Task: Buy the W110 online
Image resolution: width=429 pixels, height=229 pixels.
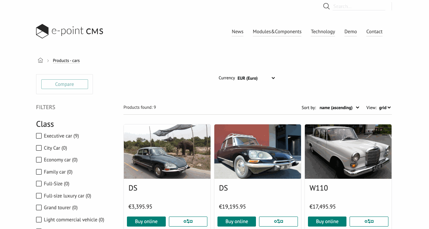Action: (x=327, y=221)
